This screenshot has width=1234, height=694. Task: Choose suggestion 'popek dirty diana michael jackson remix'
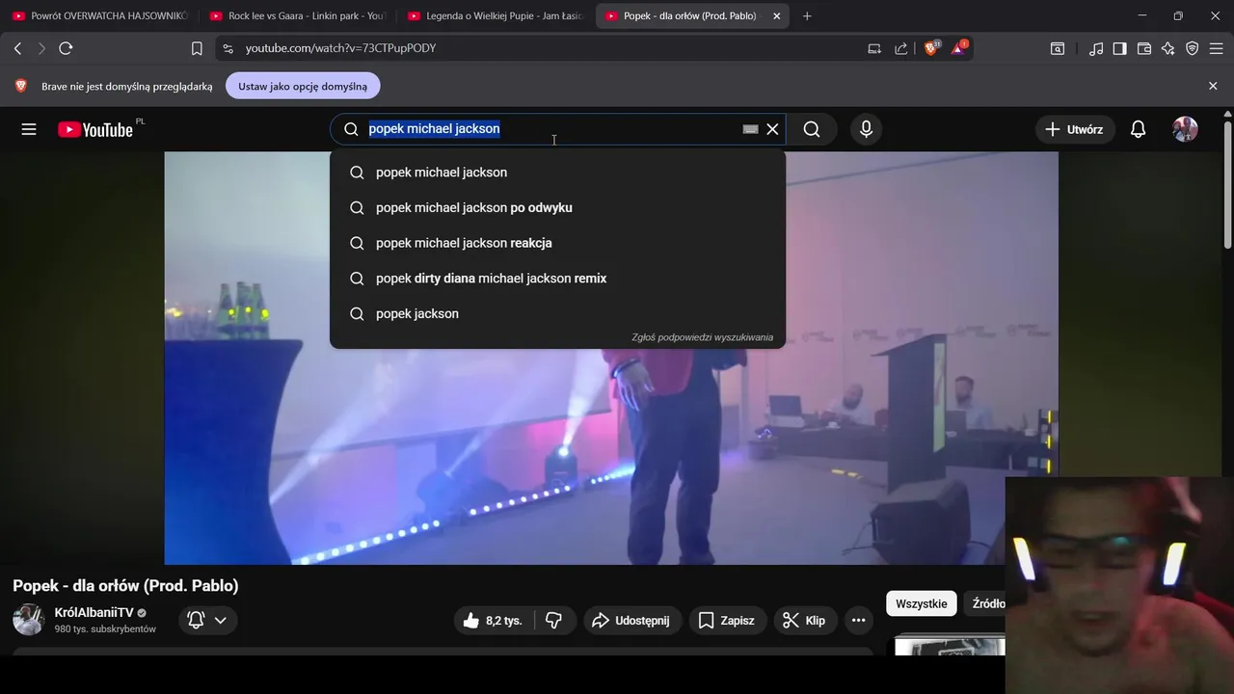(x=557, y=279)
